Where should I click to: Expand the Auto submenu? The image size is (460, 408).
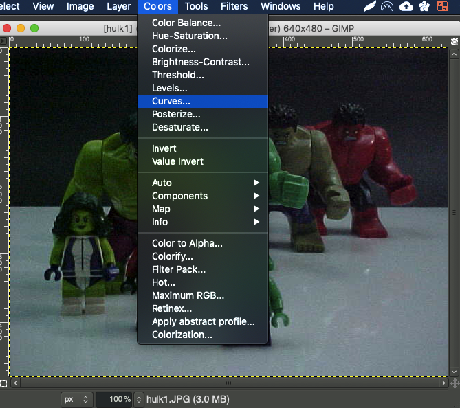point(203,183)
